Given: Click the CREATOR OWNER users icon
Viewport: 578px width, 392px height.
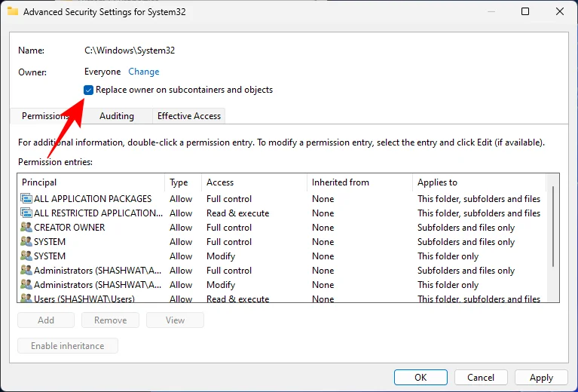Looking at the screenshot, I should pos(26,228).
